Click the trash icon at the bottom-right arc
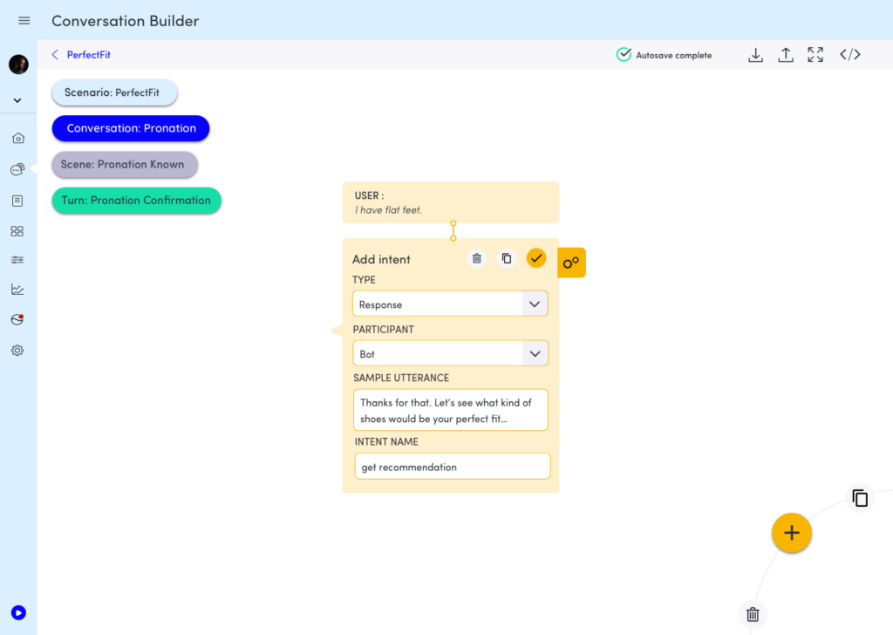The width and height of the screenshot is (893, 635). 753,614
